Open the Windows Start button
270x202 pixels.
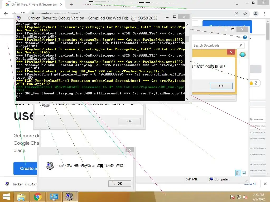pos(6,197)
